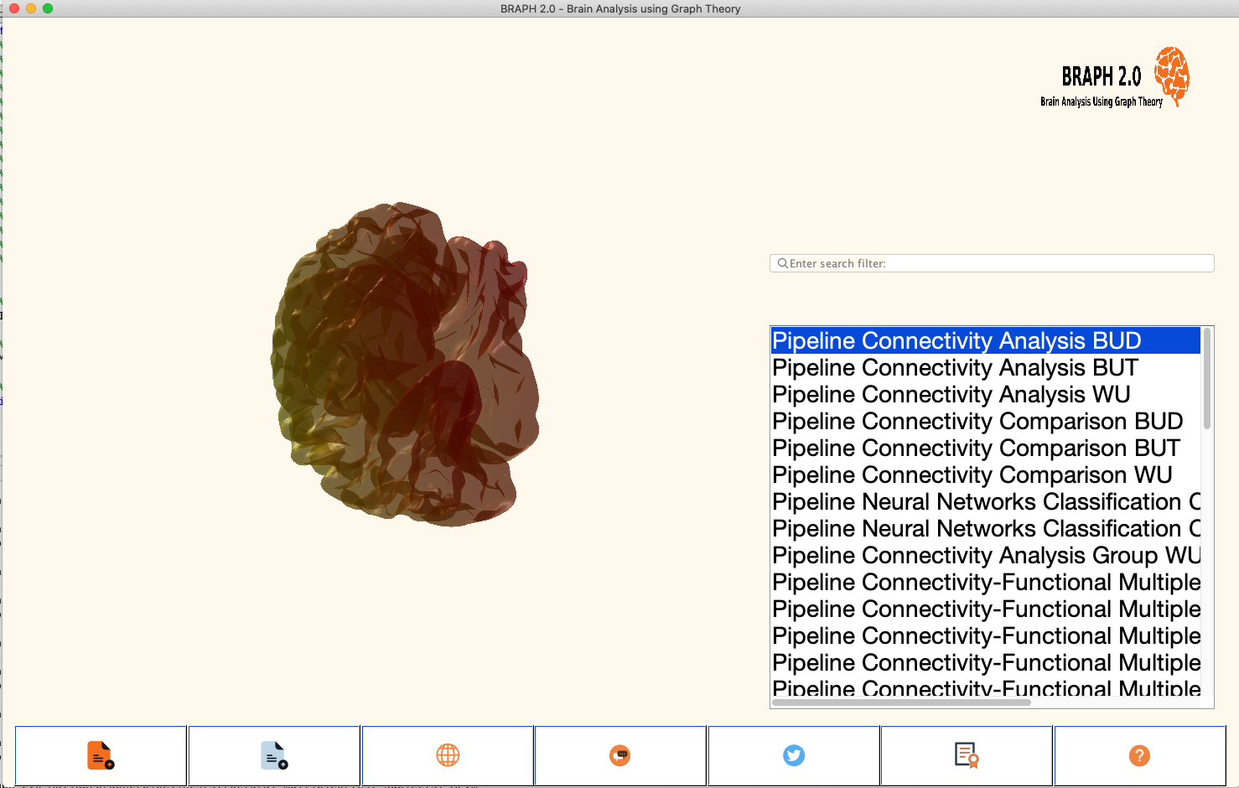View the license via the certificate icon
The width and height of the screenshot is (1239, 788).
coord(967,754)
